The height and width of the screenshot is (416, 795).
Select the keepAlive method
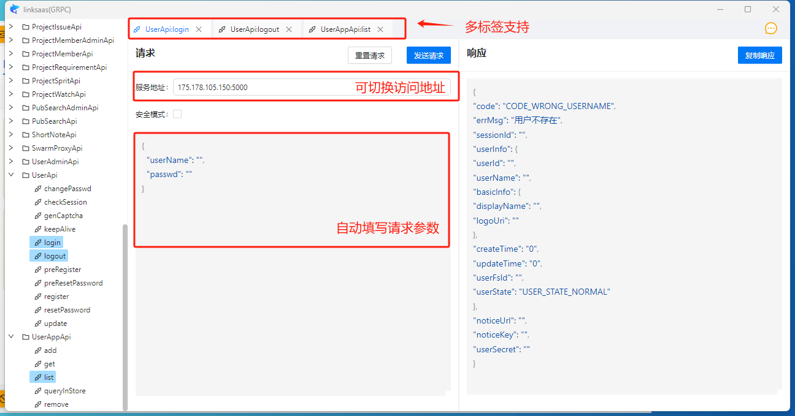coord(60,229)
